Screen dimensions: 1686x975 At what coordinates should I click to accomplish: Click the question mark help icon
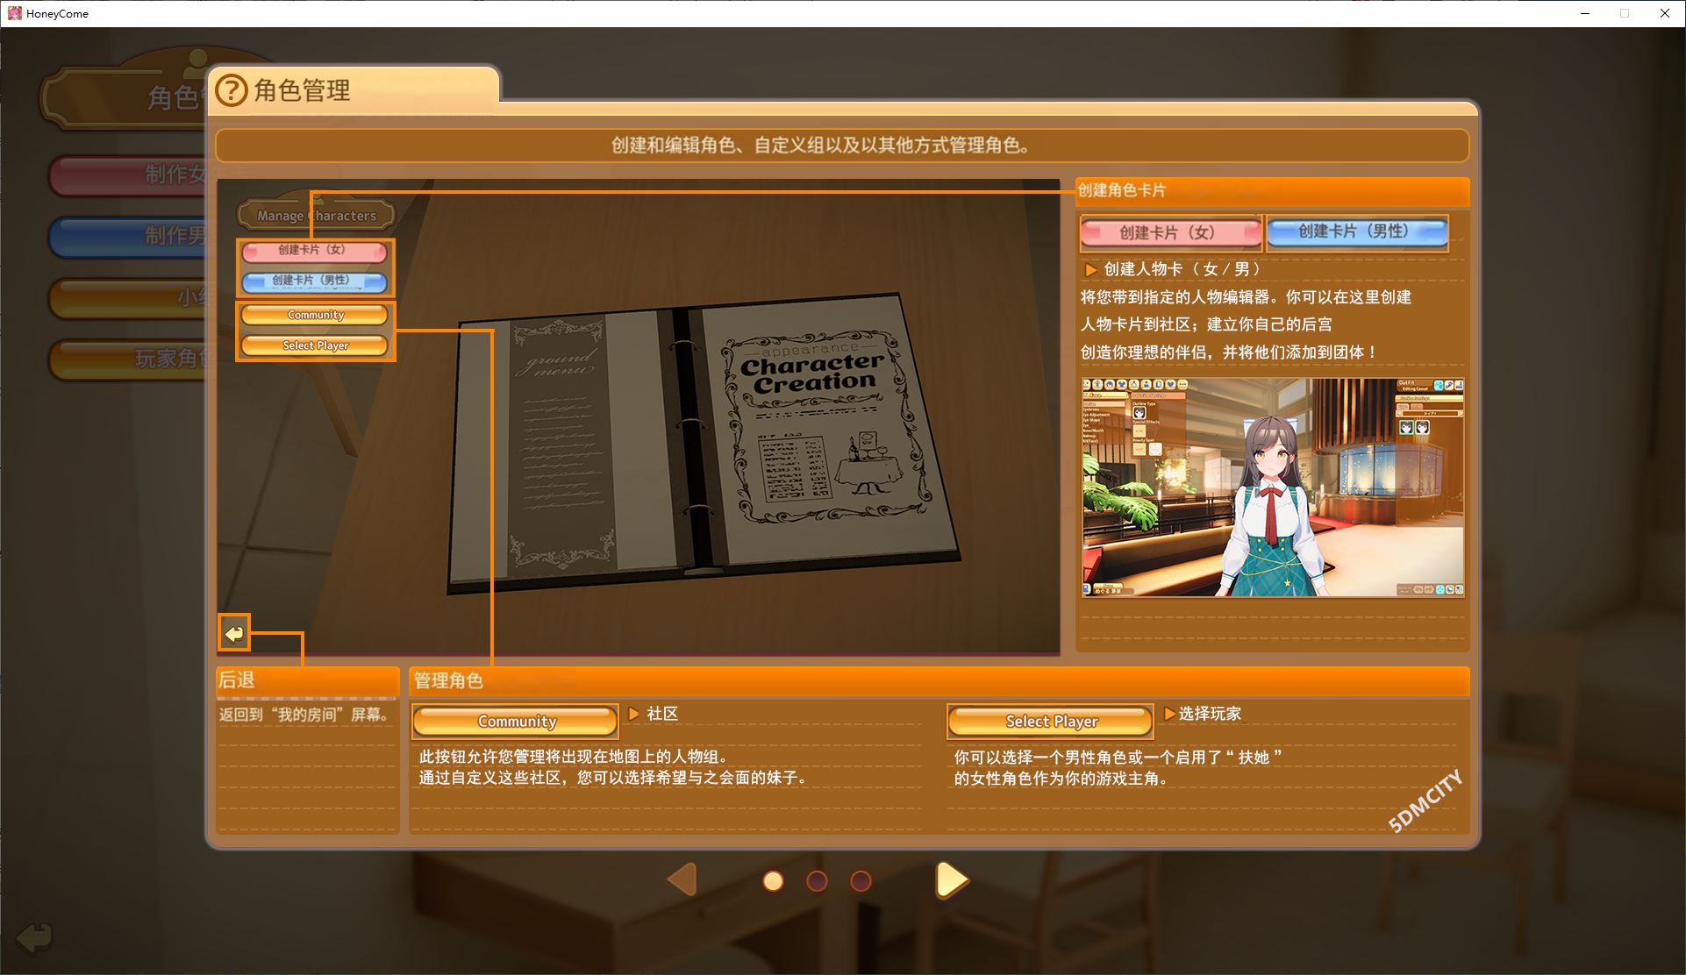point(232,90)
